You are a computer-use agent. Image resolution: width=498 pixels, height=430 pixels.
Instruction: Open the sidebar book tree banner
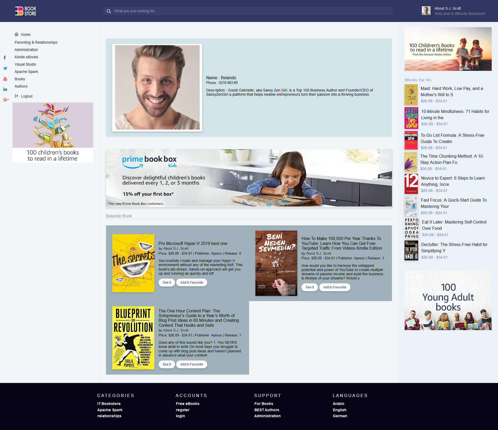[53, 133]
